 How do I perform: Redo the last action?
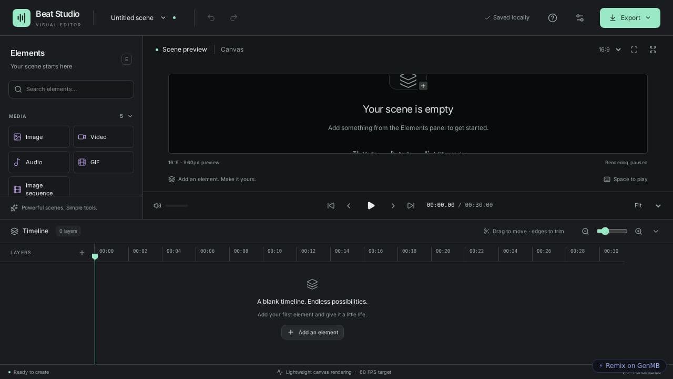[x=234, y=18]
